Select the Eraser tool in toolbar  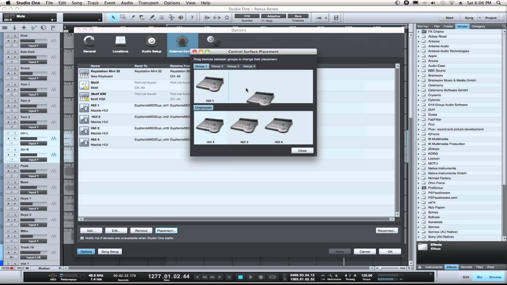142,17
